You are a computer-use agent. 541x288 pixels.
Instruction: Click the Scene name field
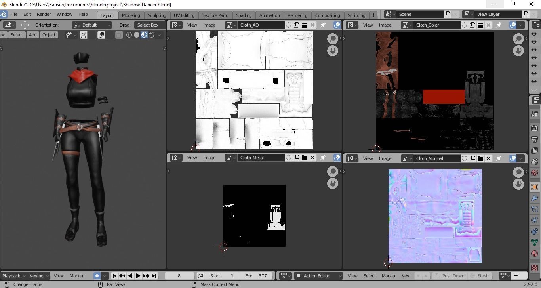click(420, 14)
